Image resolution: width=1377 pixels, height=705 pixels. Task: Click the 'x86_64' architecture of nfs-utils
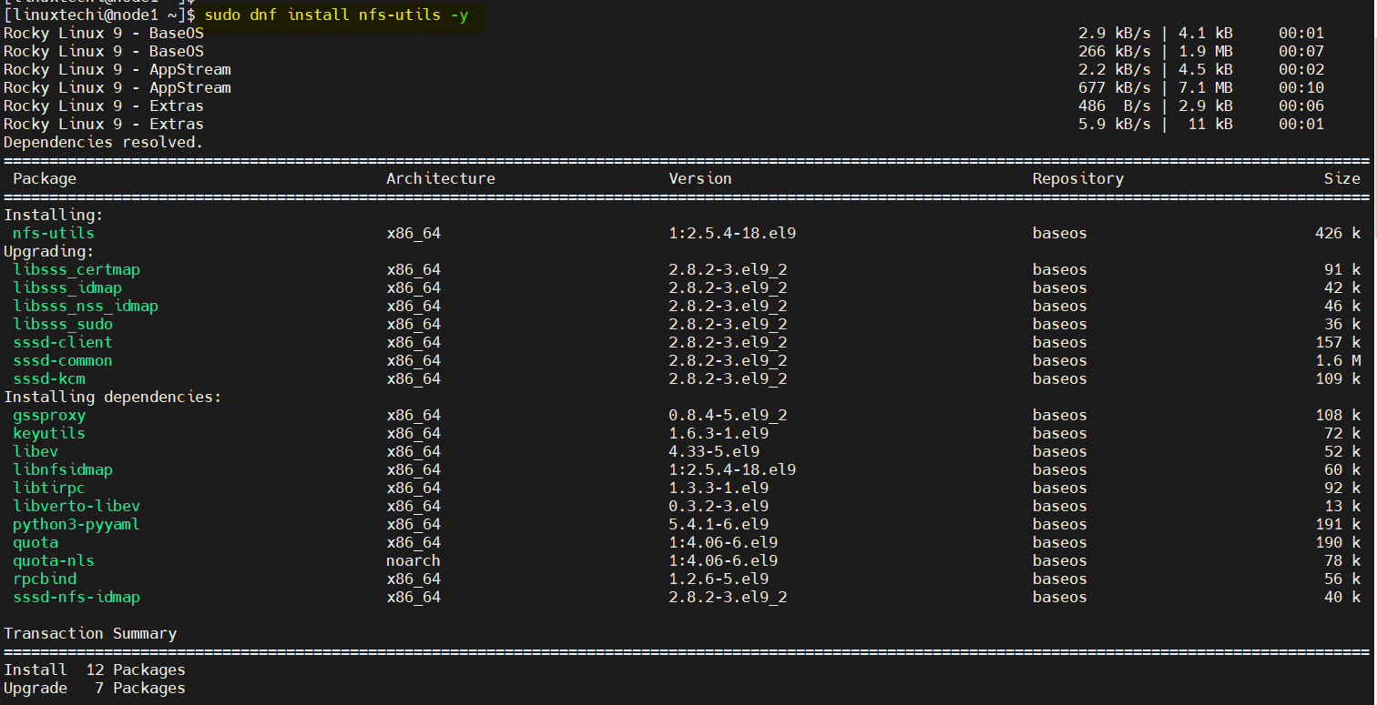(x=413, y=234)
